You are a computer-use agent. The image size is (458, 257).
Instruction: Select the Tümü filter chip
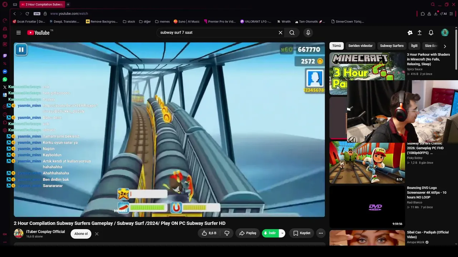click(x=336, y=46)
